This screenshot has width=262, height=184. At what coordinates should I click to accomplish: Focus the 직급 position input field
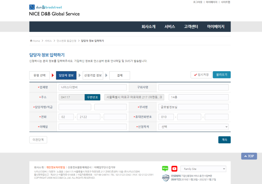(x=110, y=107)
